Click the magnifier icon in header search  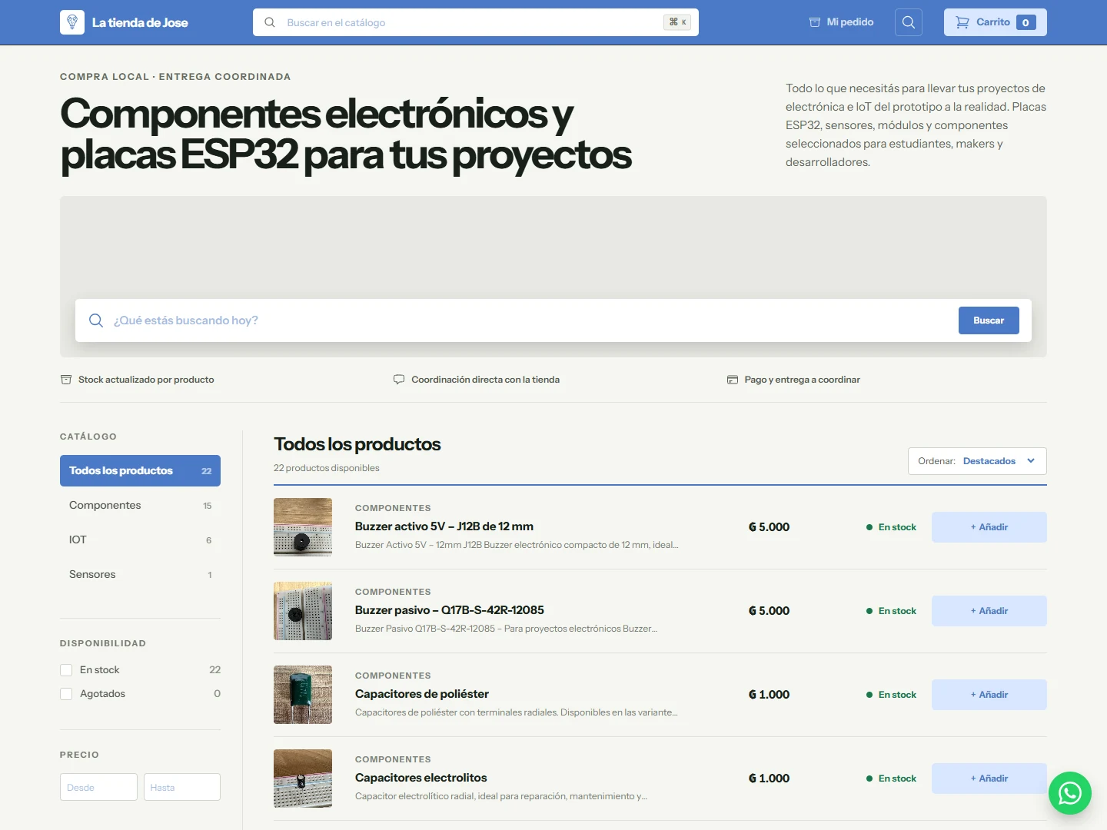270,22
